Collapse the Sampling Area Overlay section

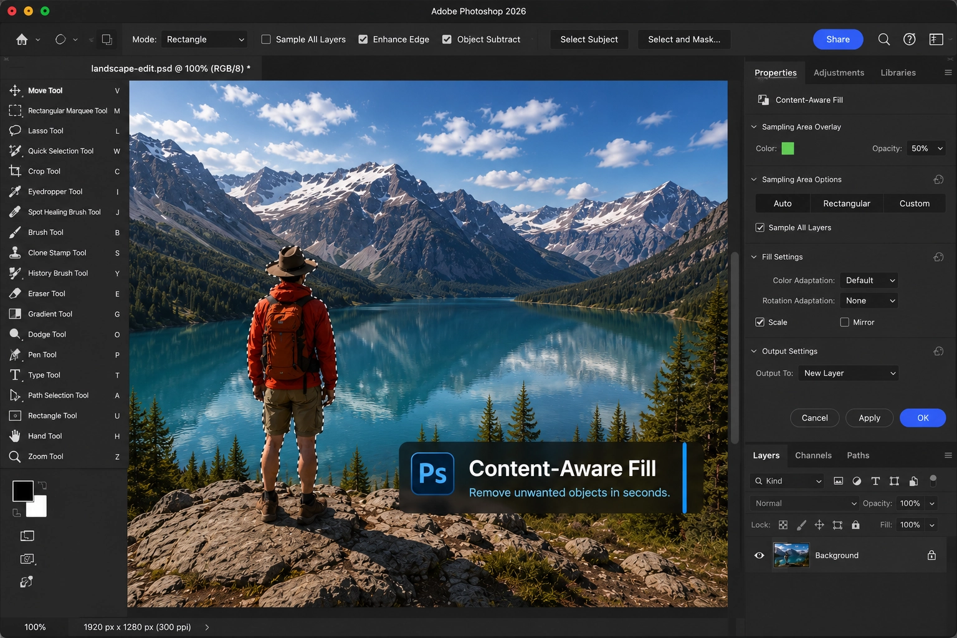point(754,127)
